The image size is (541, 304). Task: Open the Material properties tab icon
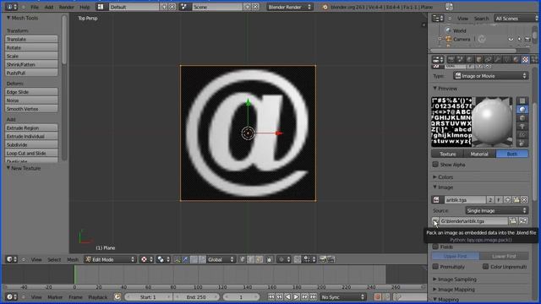(x=516, y=60)
